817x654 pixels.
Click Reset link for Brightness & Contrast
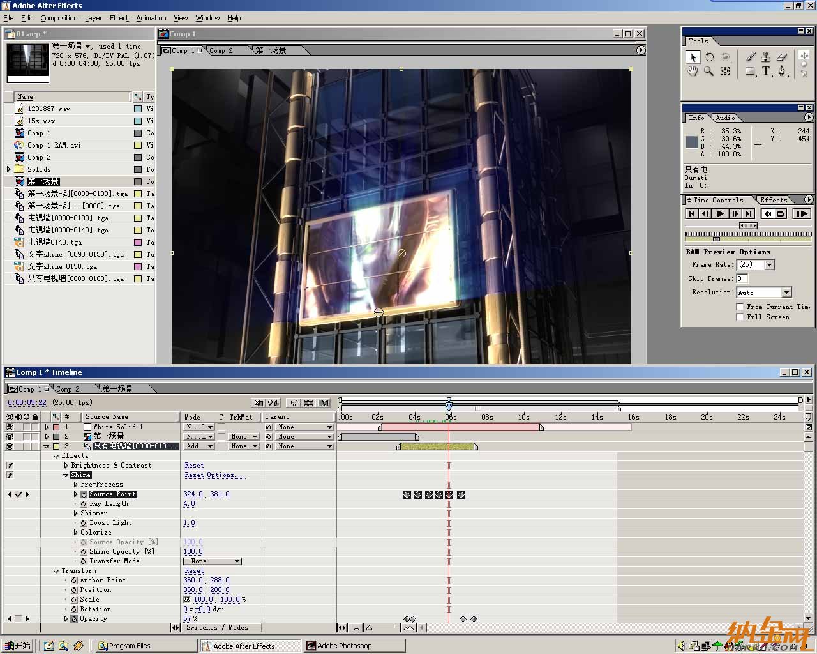point(194,466)
